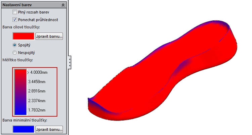Enable Plný rozsah barev checkbox
252x135 pixels.
pos(15,12)
